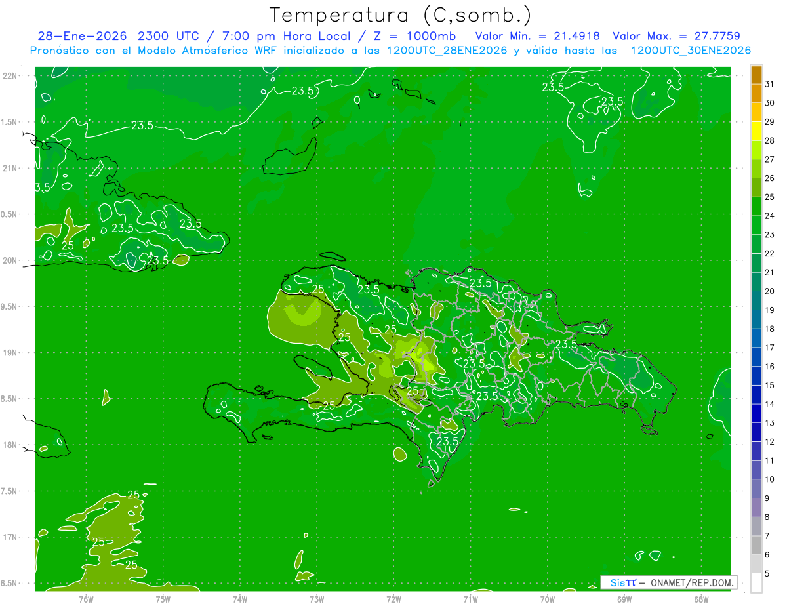Click the '17N' latitude axis label
The width and height of the screenshot is (787, 608).
click(x=10, y=537)
